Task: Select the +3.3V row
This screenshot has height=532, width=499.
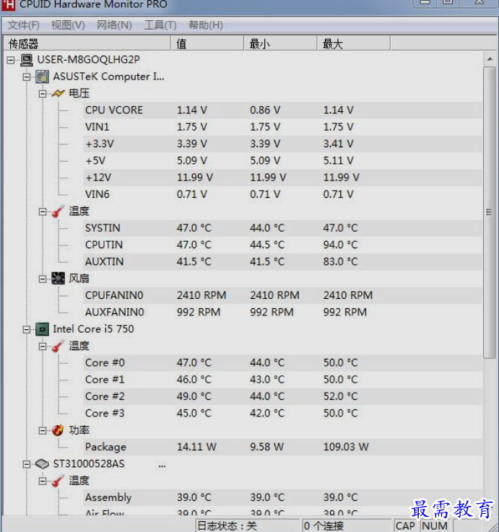Action: click(x=283, y=144)
